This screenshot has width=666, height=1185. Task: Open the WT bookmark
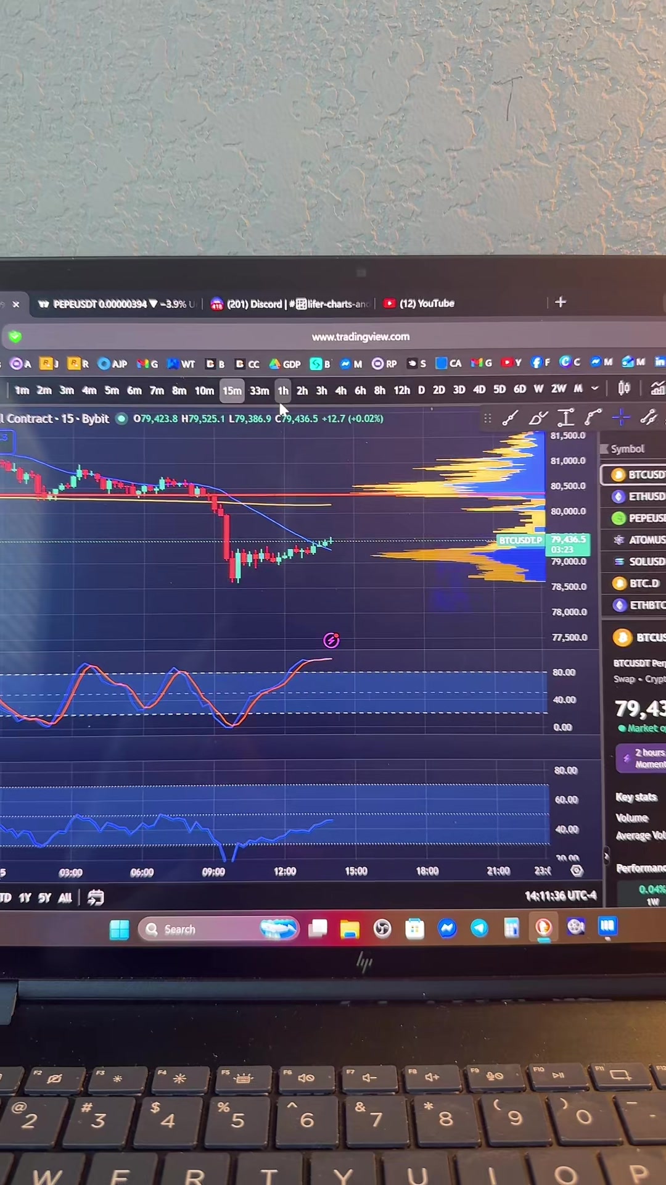tap(181, 364)
